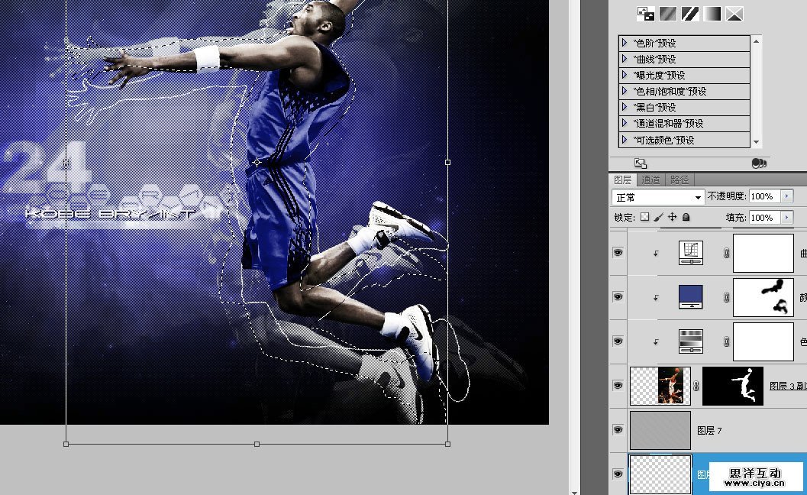Click the lock all padlock icon
This screenshot has width=807, height=495.
point(686,218)
